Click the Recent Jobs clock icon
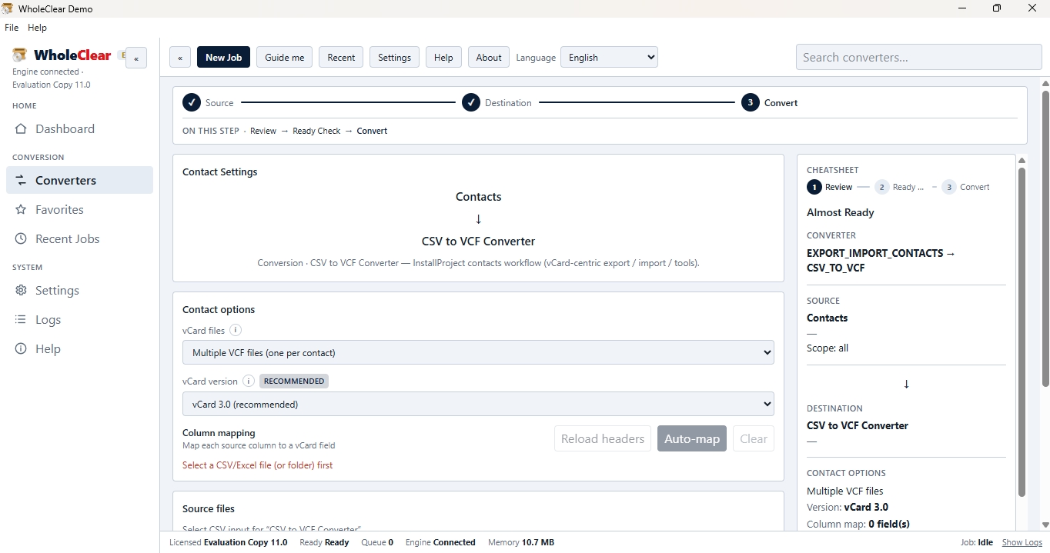 [x=21, y=239]
